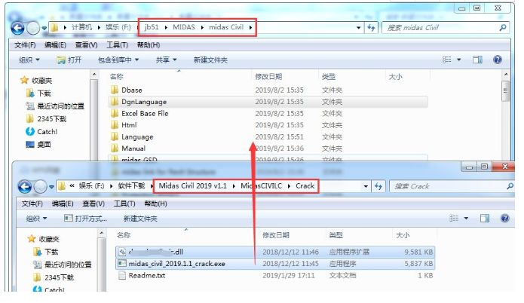Screen dimensions: 524x303
Task: Toggle preview pane in Crack window
Action: (485, 219)
